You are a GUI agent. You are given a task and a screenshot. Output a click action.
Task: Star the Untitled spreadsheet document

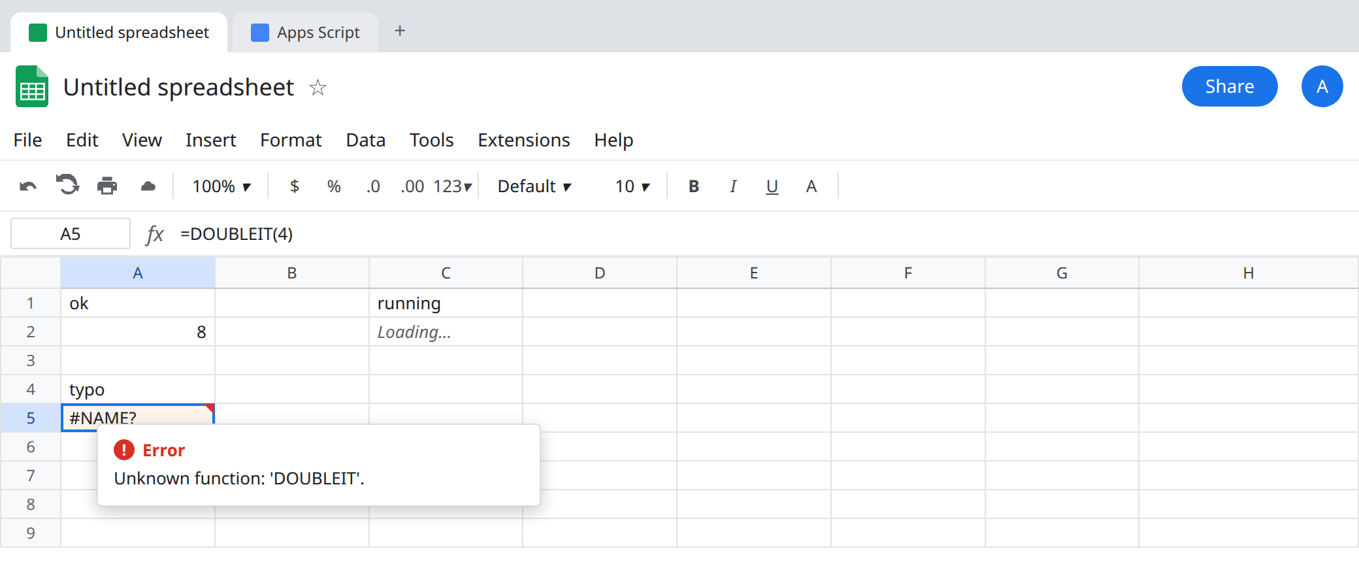tap(318, 87)
